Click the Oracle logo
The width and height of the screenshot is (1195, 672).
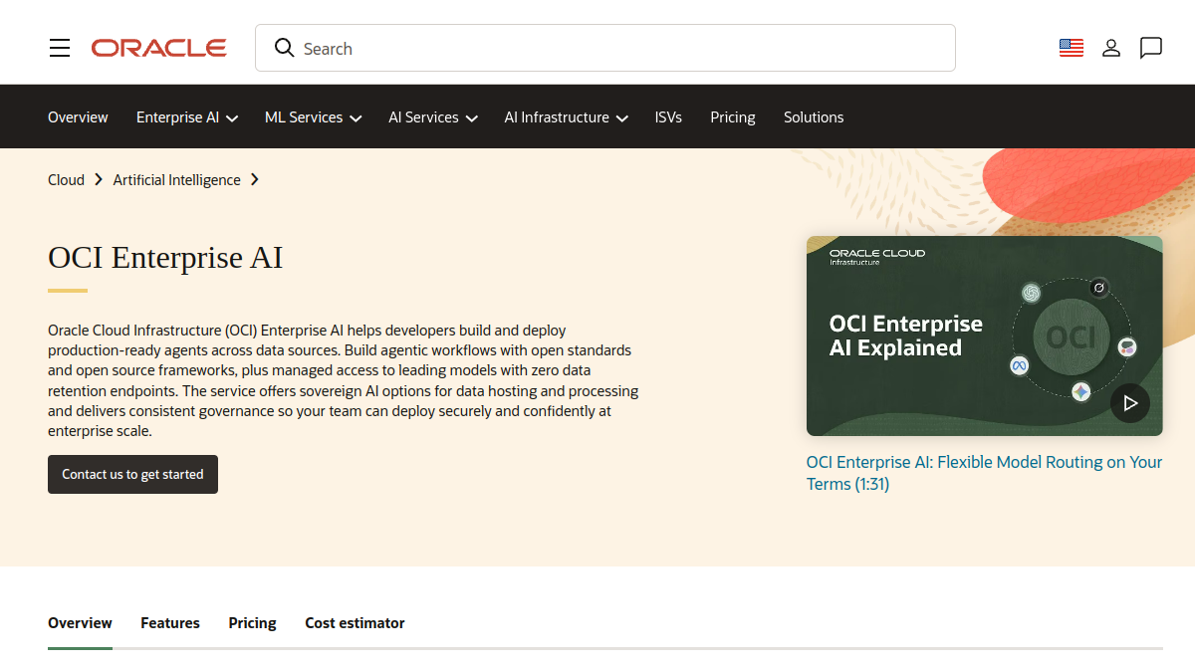pyautogui.click(x=159, y=48)
